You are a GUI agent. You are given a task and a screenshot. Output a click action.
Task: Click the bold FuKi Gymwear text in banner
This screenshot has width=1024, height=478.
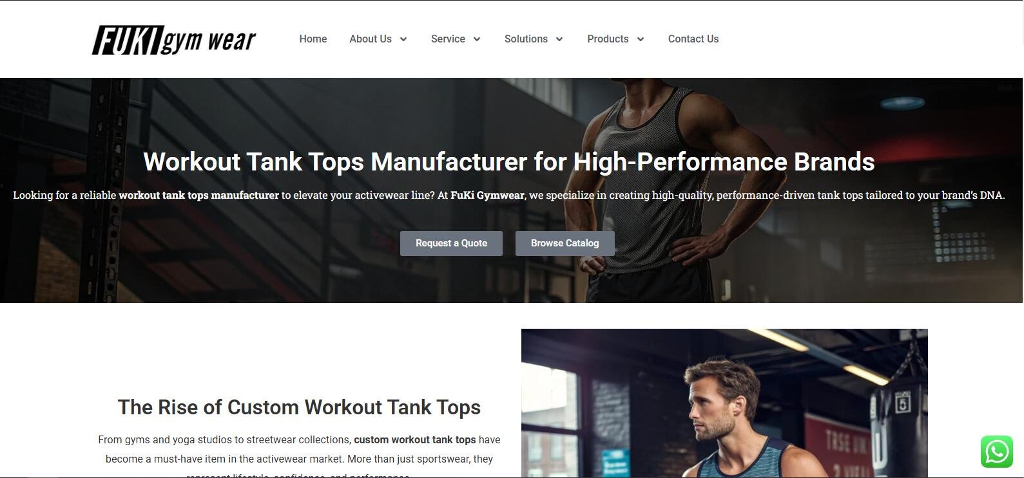[487, 196]
